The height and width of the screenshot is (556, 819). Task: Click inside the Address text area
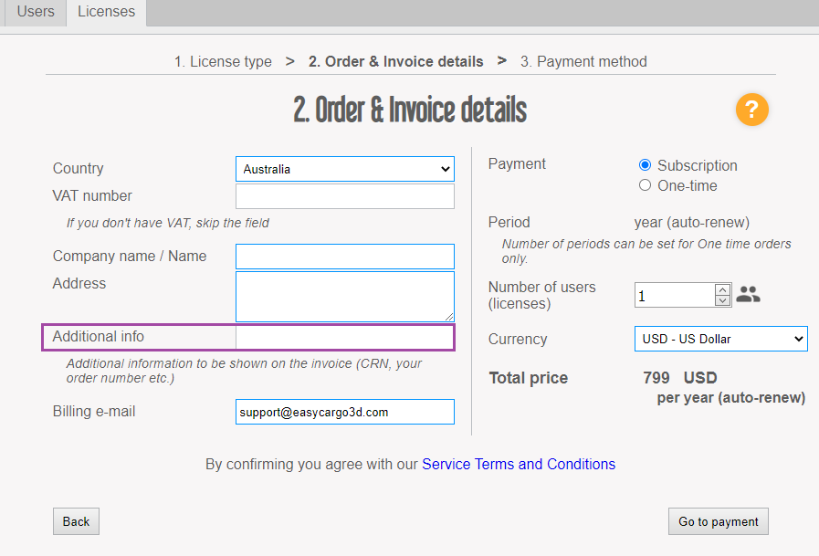point(344,296)
